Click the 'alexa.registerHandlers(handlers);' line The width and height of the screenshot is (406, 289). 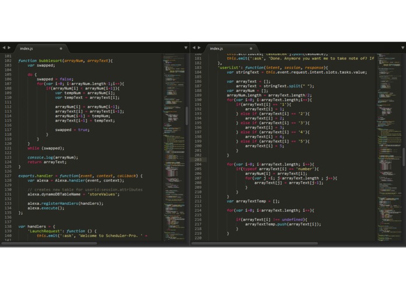pos(65,204)
